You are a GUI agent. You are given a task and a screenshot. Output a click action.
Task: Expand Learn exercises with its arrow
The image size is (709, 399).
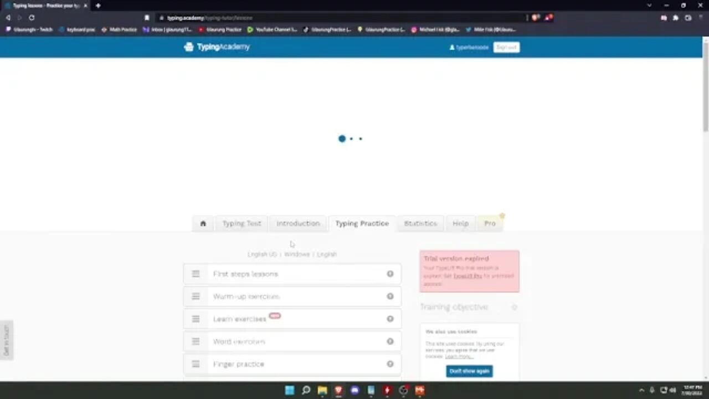(390, 319)
